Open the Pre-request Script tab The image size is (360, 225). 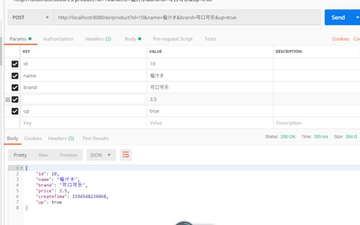[x=173, y=39]
